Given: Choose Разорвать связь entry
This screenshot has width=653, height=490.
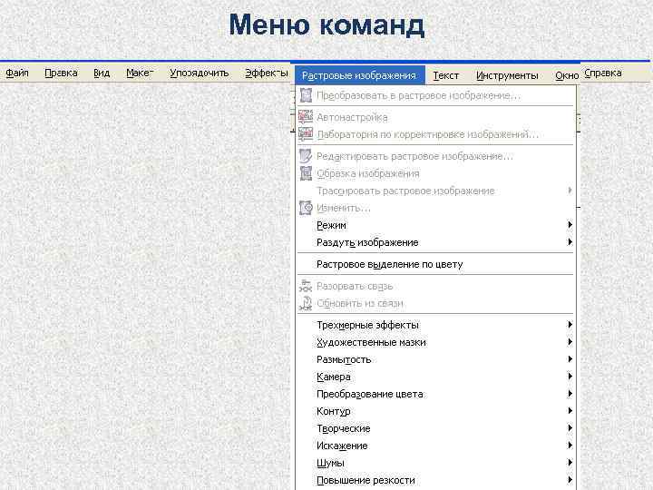Looking at the screenshot, I should pyautogui.click(x=435, y=286).
